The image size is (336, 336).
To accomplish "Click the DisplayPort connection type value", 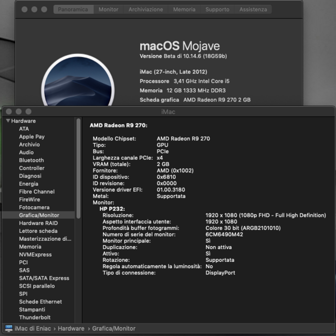I will tap(220, 273).
